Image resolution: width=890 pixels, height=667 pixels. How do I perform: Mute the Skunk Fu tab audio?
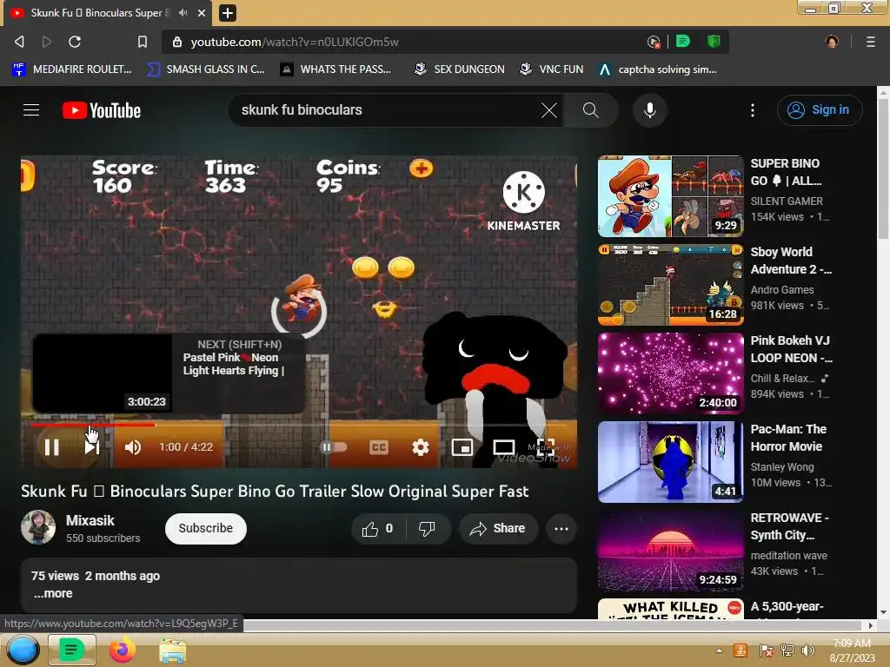point(183,12)
